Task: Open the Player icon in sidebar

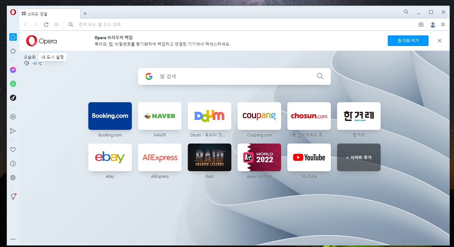Action: tap(13, 117)
